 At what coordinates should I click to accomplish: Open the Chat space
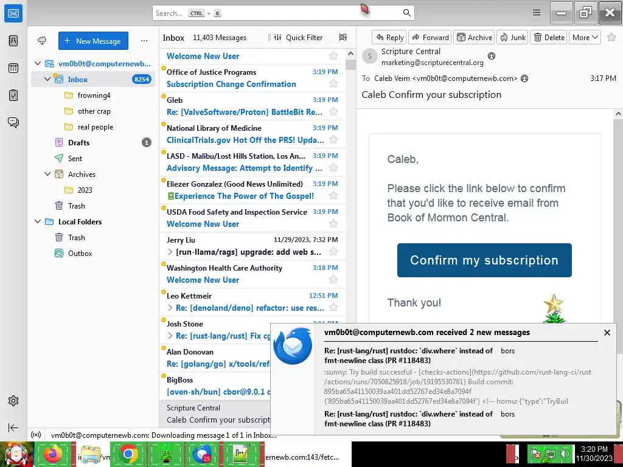coord(13,122)
